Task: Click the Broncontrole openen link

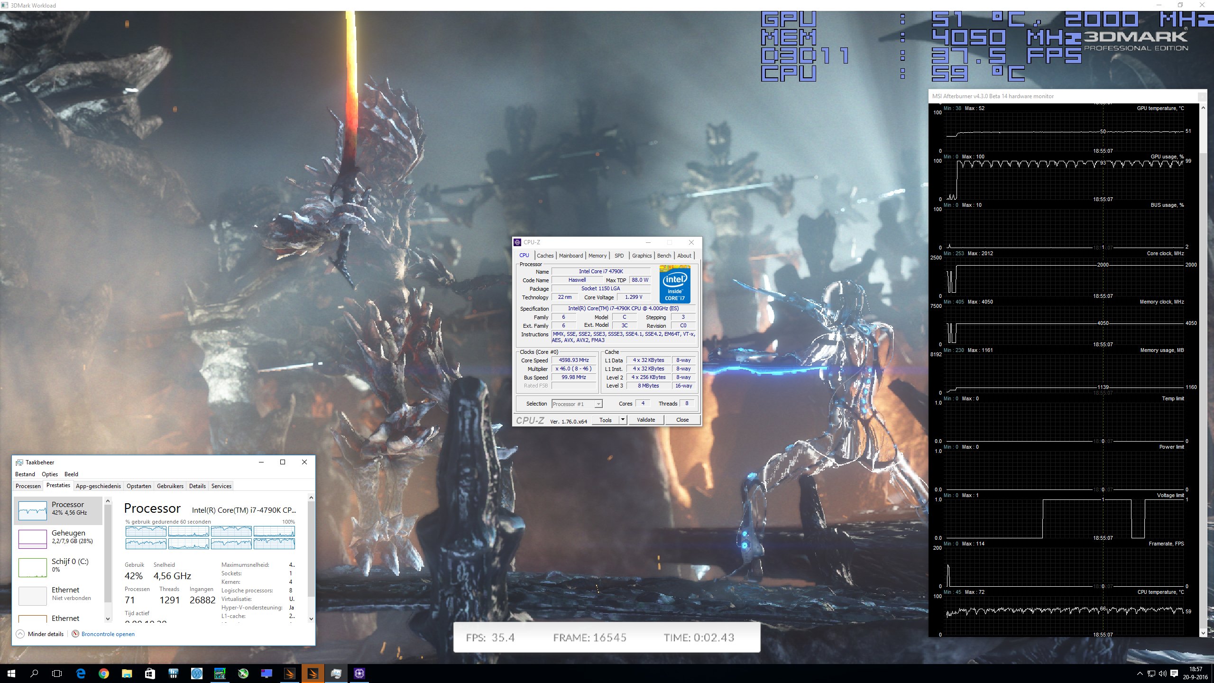Action: coord(108,634)
